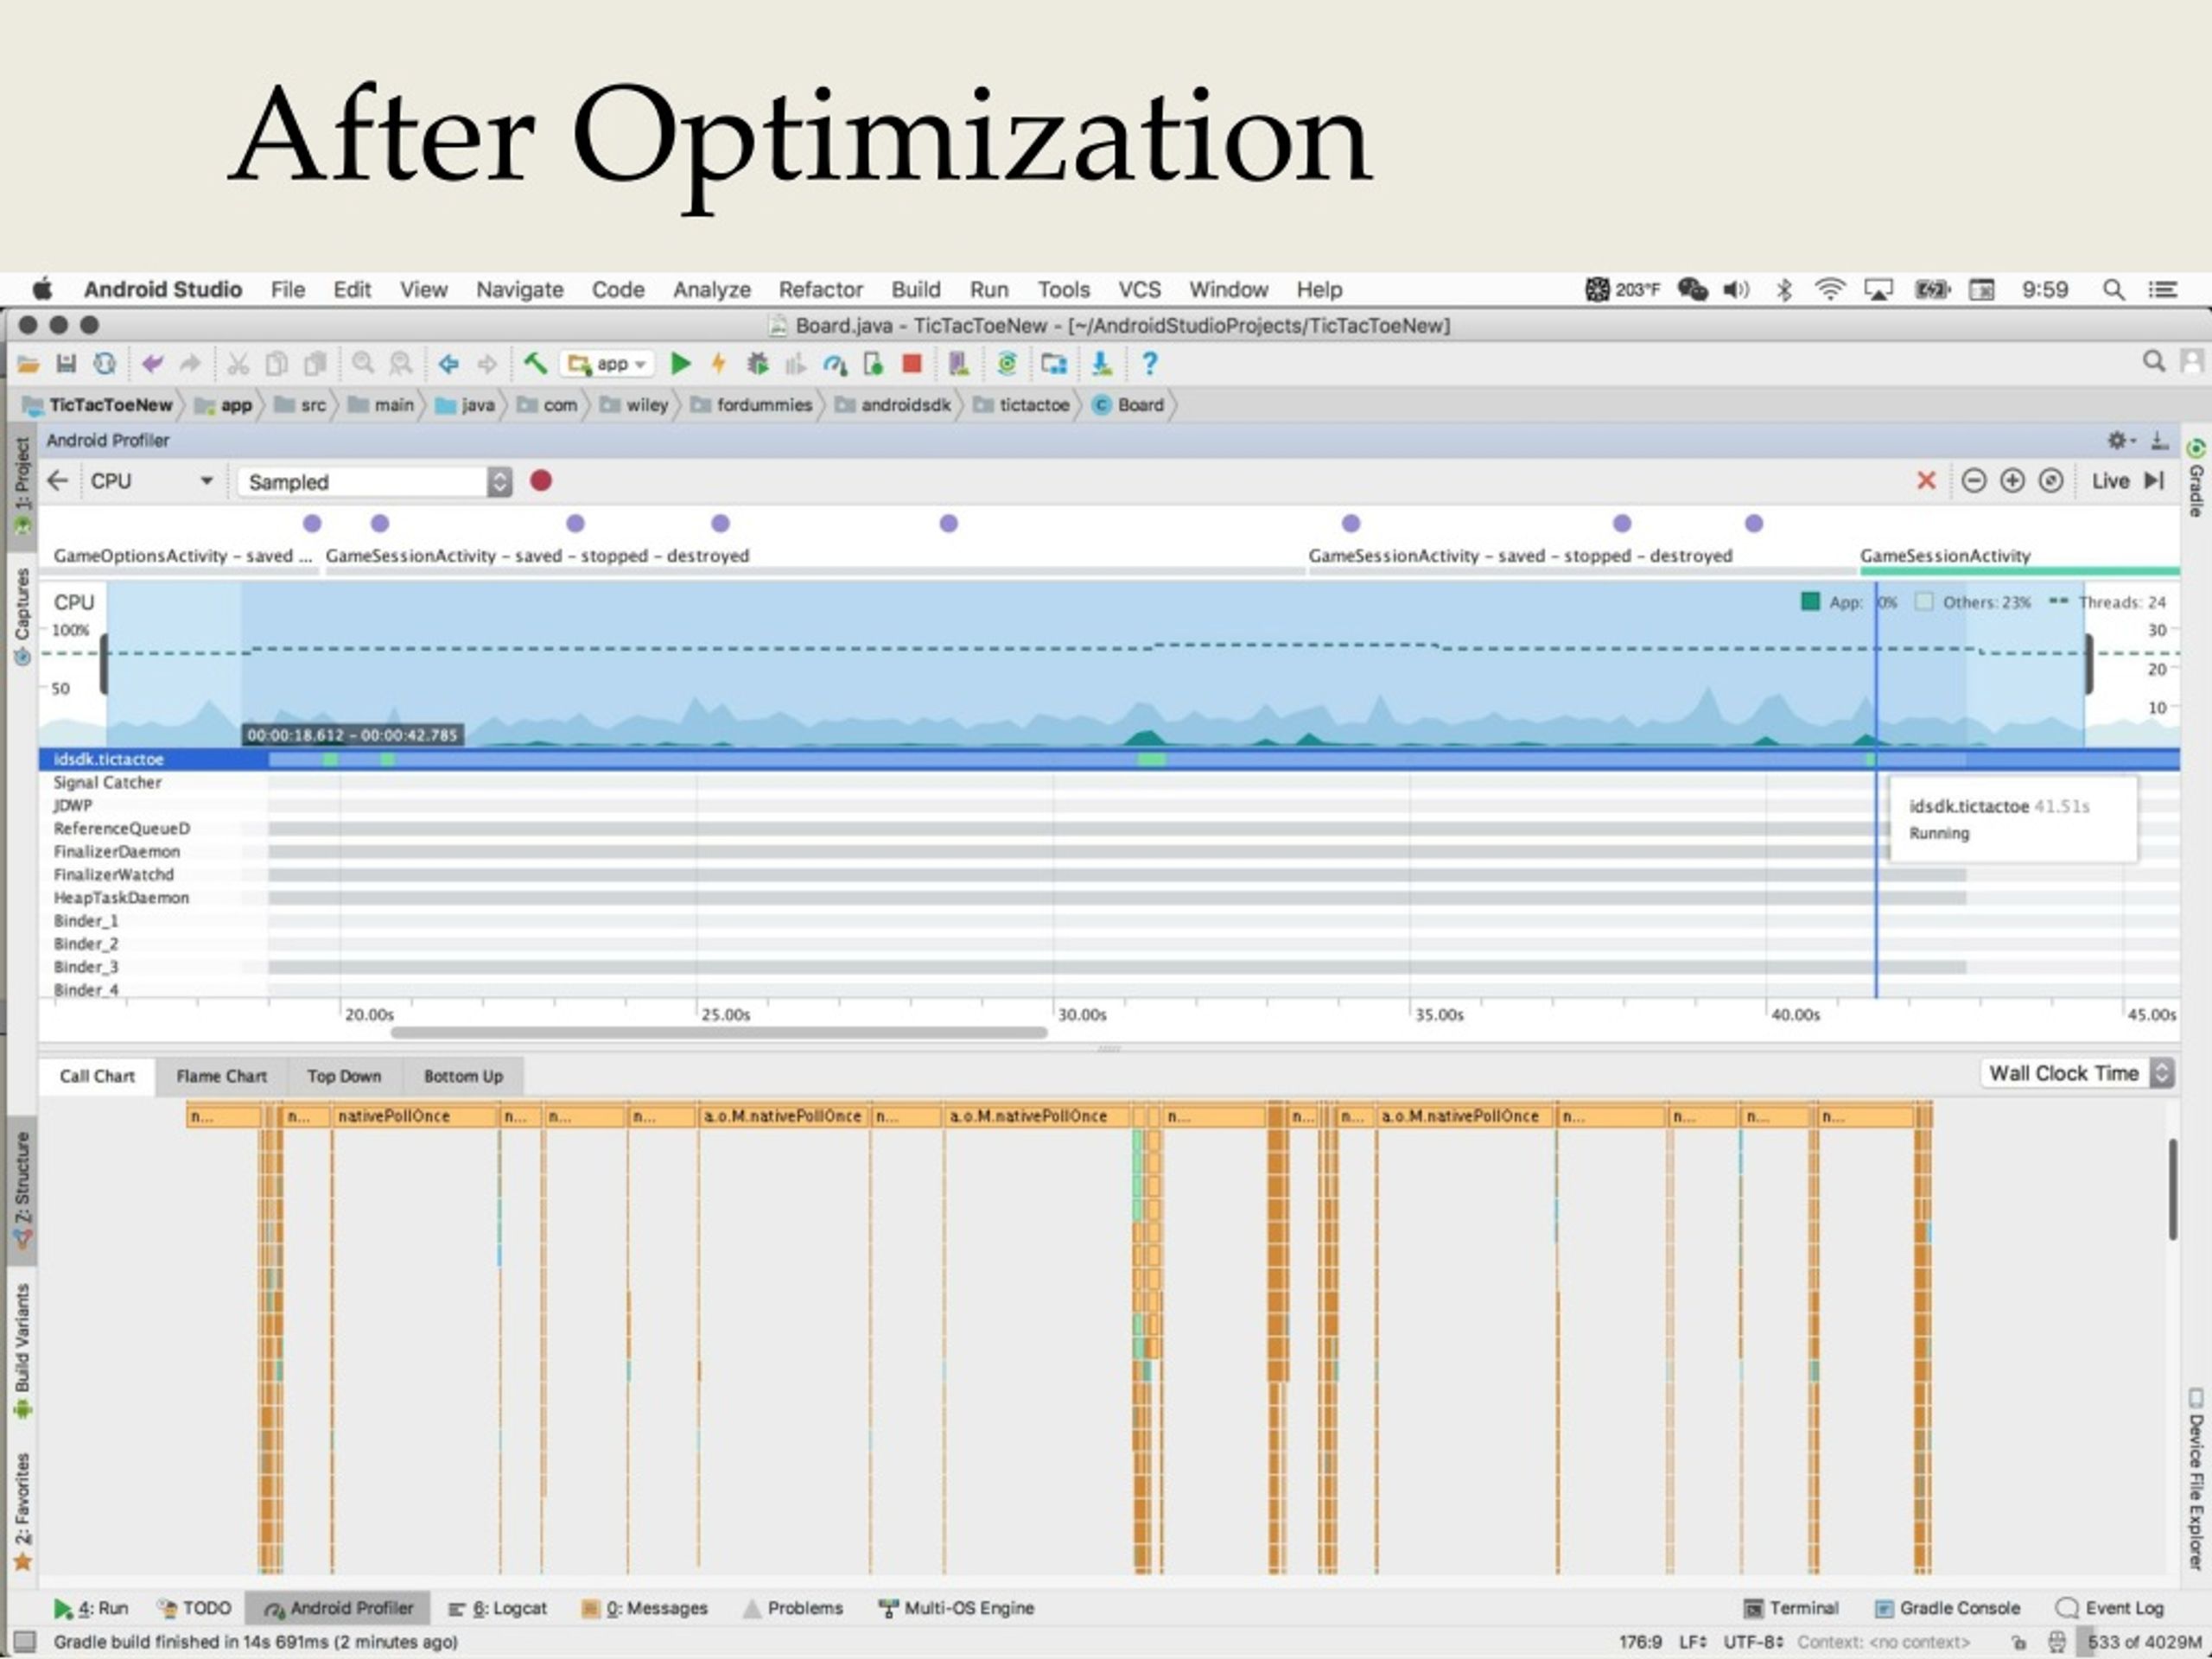This screenshot has width=2212, height=1659.
Task: Toggle the Structure side panel tab
Action: 22,1190
